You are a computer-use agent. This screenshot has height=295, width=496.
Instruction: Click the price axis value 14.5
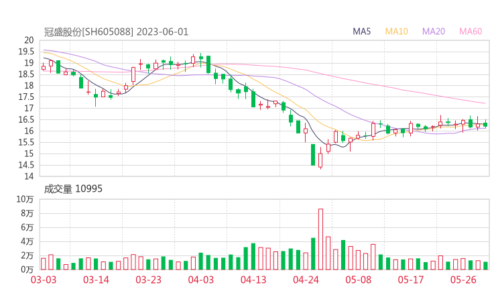[x=26, y=165]
